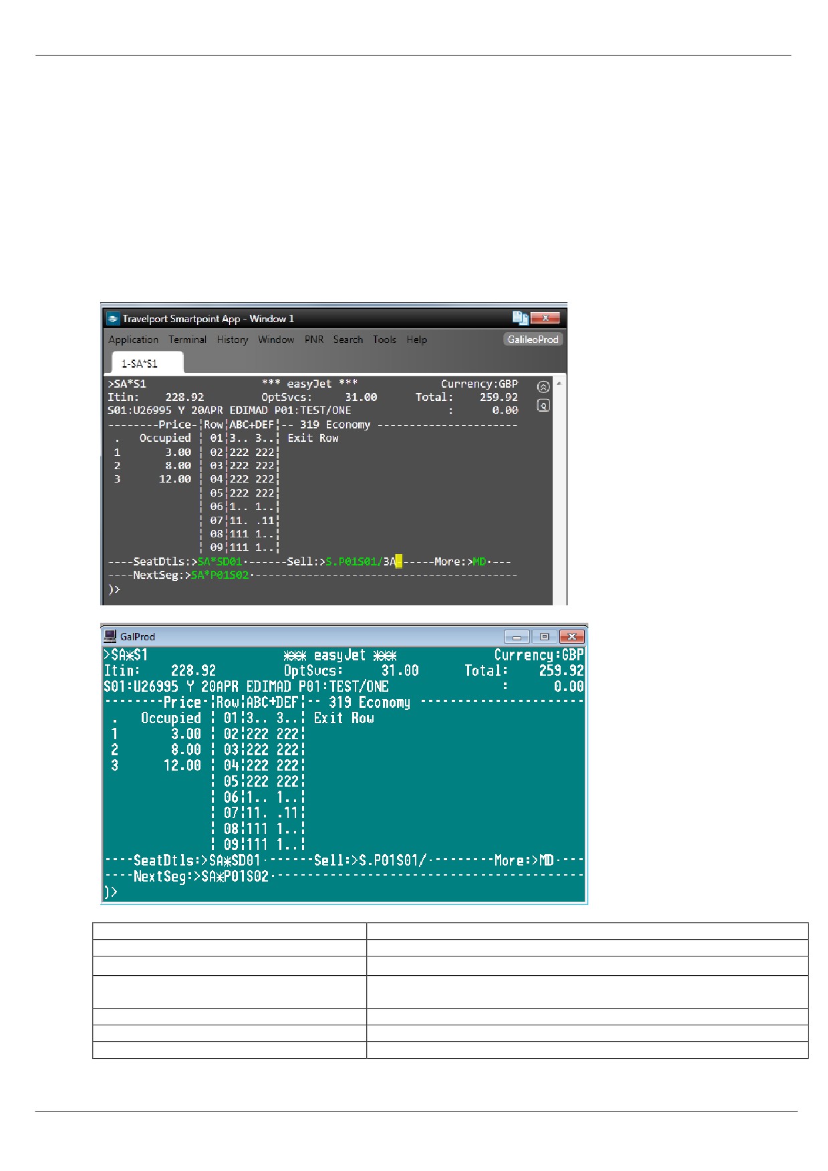
Task: Open the PNR menu
Action: 314,340
